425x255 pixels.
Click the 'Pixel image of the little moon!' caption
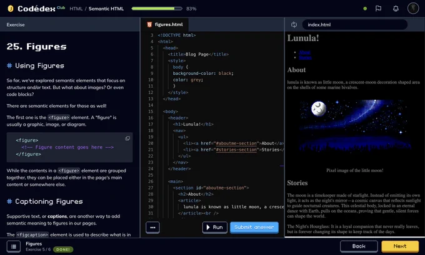(x=355, y=170)
